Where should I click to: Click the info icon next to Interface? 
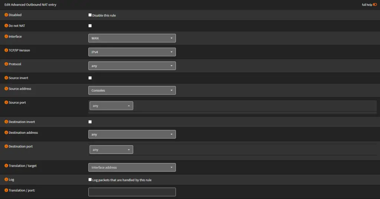click(x=6, y=37)
